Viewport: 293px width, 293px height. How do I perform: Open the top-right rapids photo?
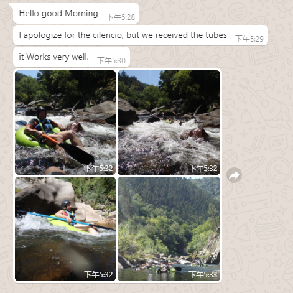(169, 123)
